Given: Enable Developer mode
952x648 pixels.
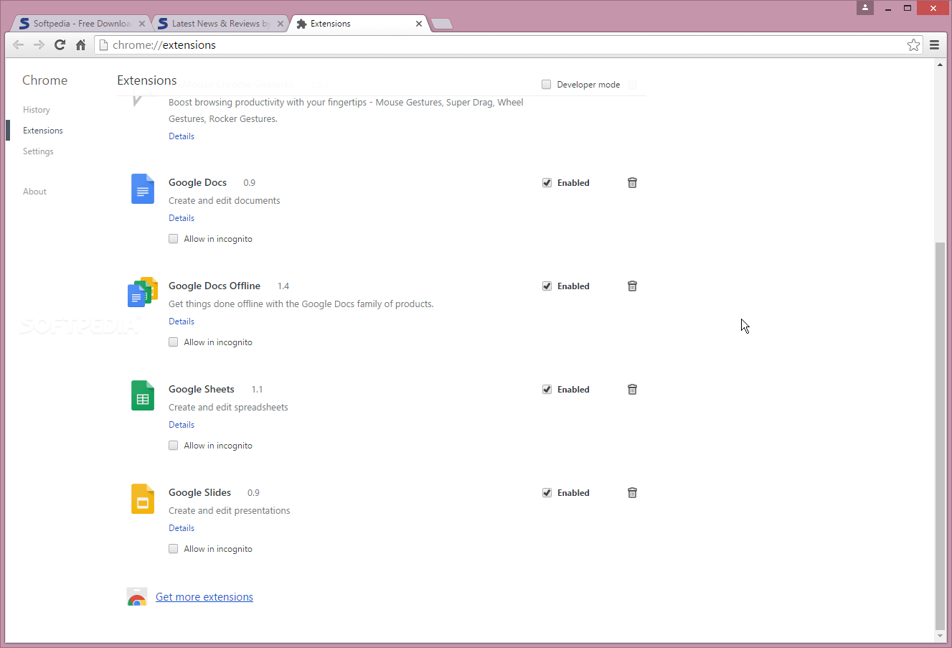Looking at the screenshot, I should (546, 84).
